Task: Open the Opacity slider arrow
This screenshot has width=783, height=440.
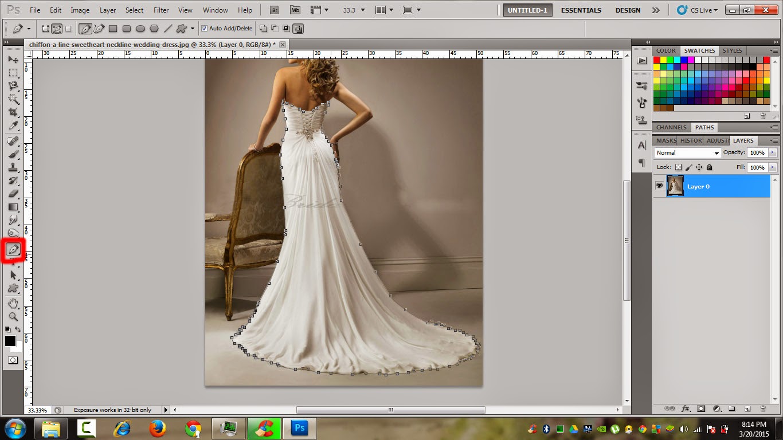Action: (773, 152)
